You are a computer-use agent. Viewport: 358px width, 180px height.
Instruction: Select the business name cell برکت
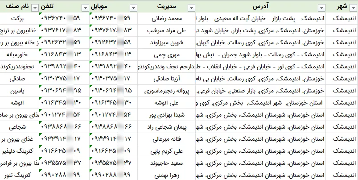point(20,18)
